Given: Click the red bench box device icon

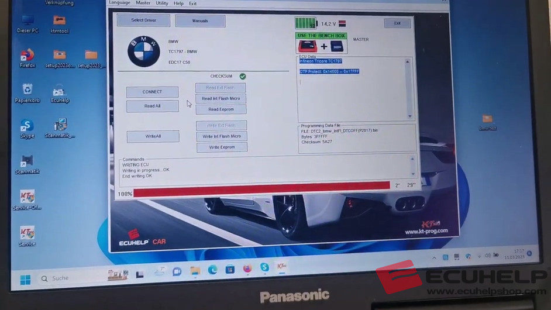Looking at the screenshot, I should [x=308, y=46].
